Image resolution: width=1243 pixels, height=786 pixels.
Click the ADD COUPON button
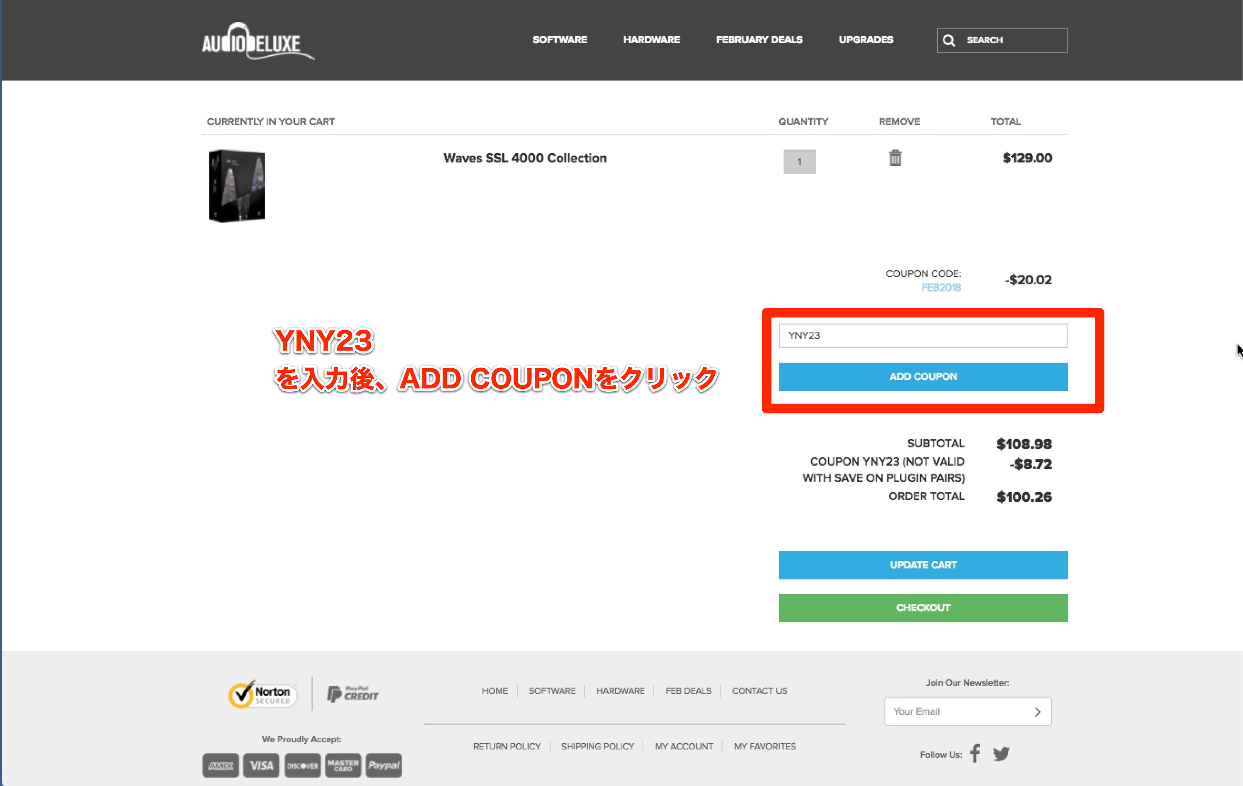click(x=923, y=376)
